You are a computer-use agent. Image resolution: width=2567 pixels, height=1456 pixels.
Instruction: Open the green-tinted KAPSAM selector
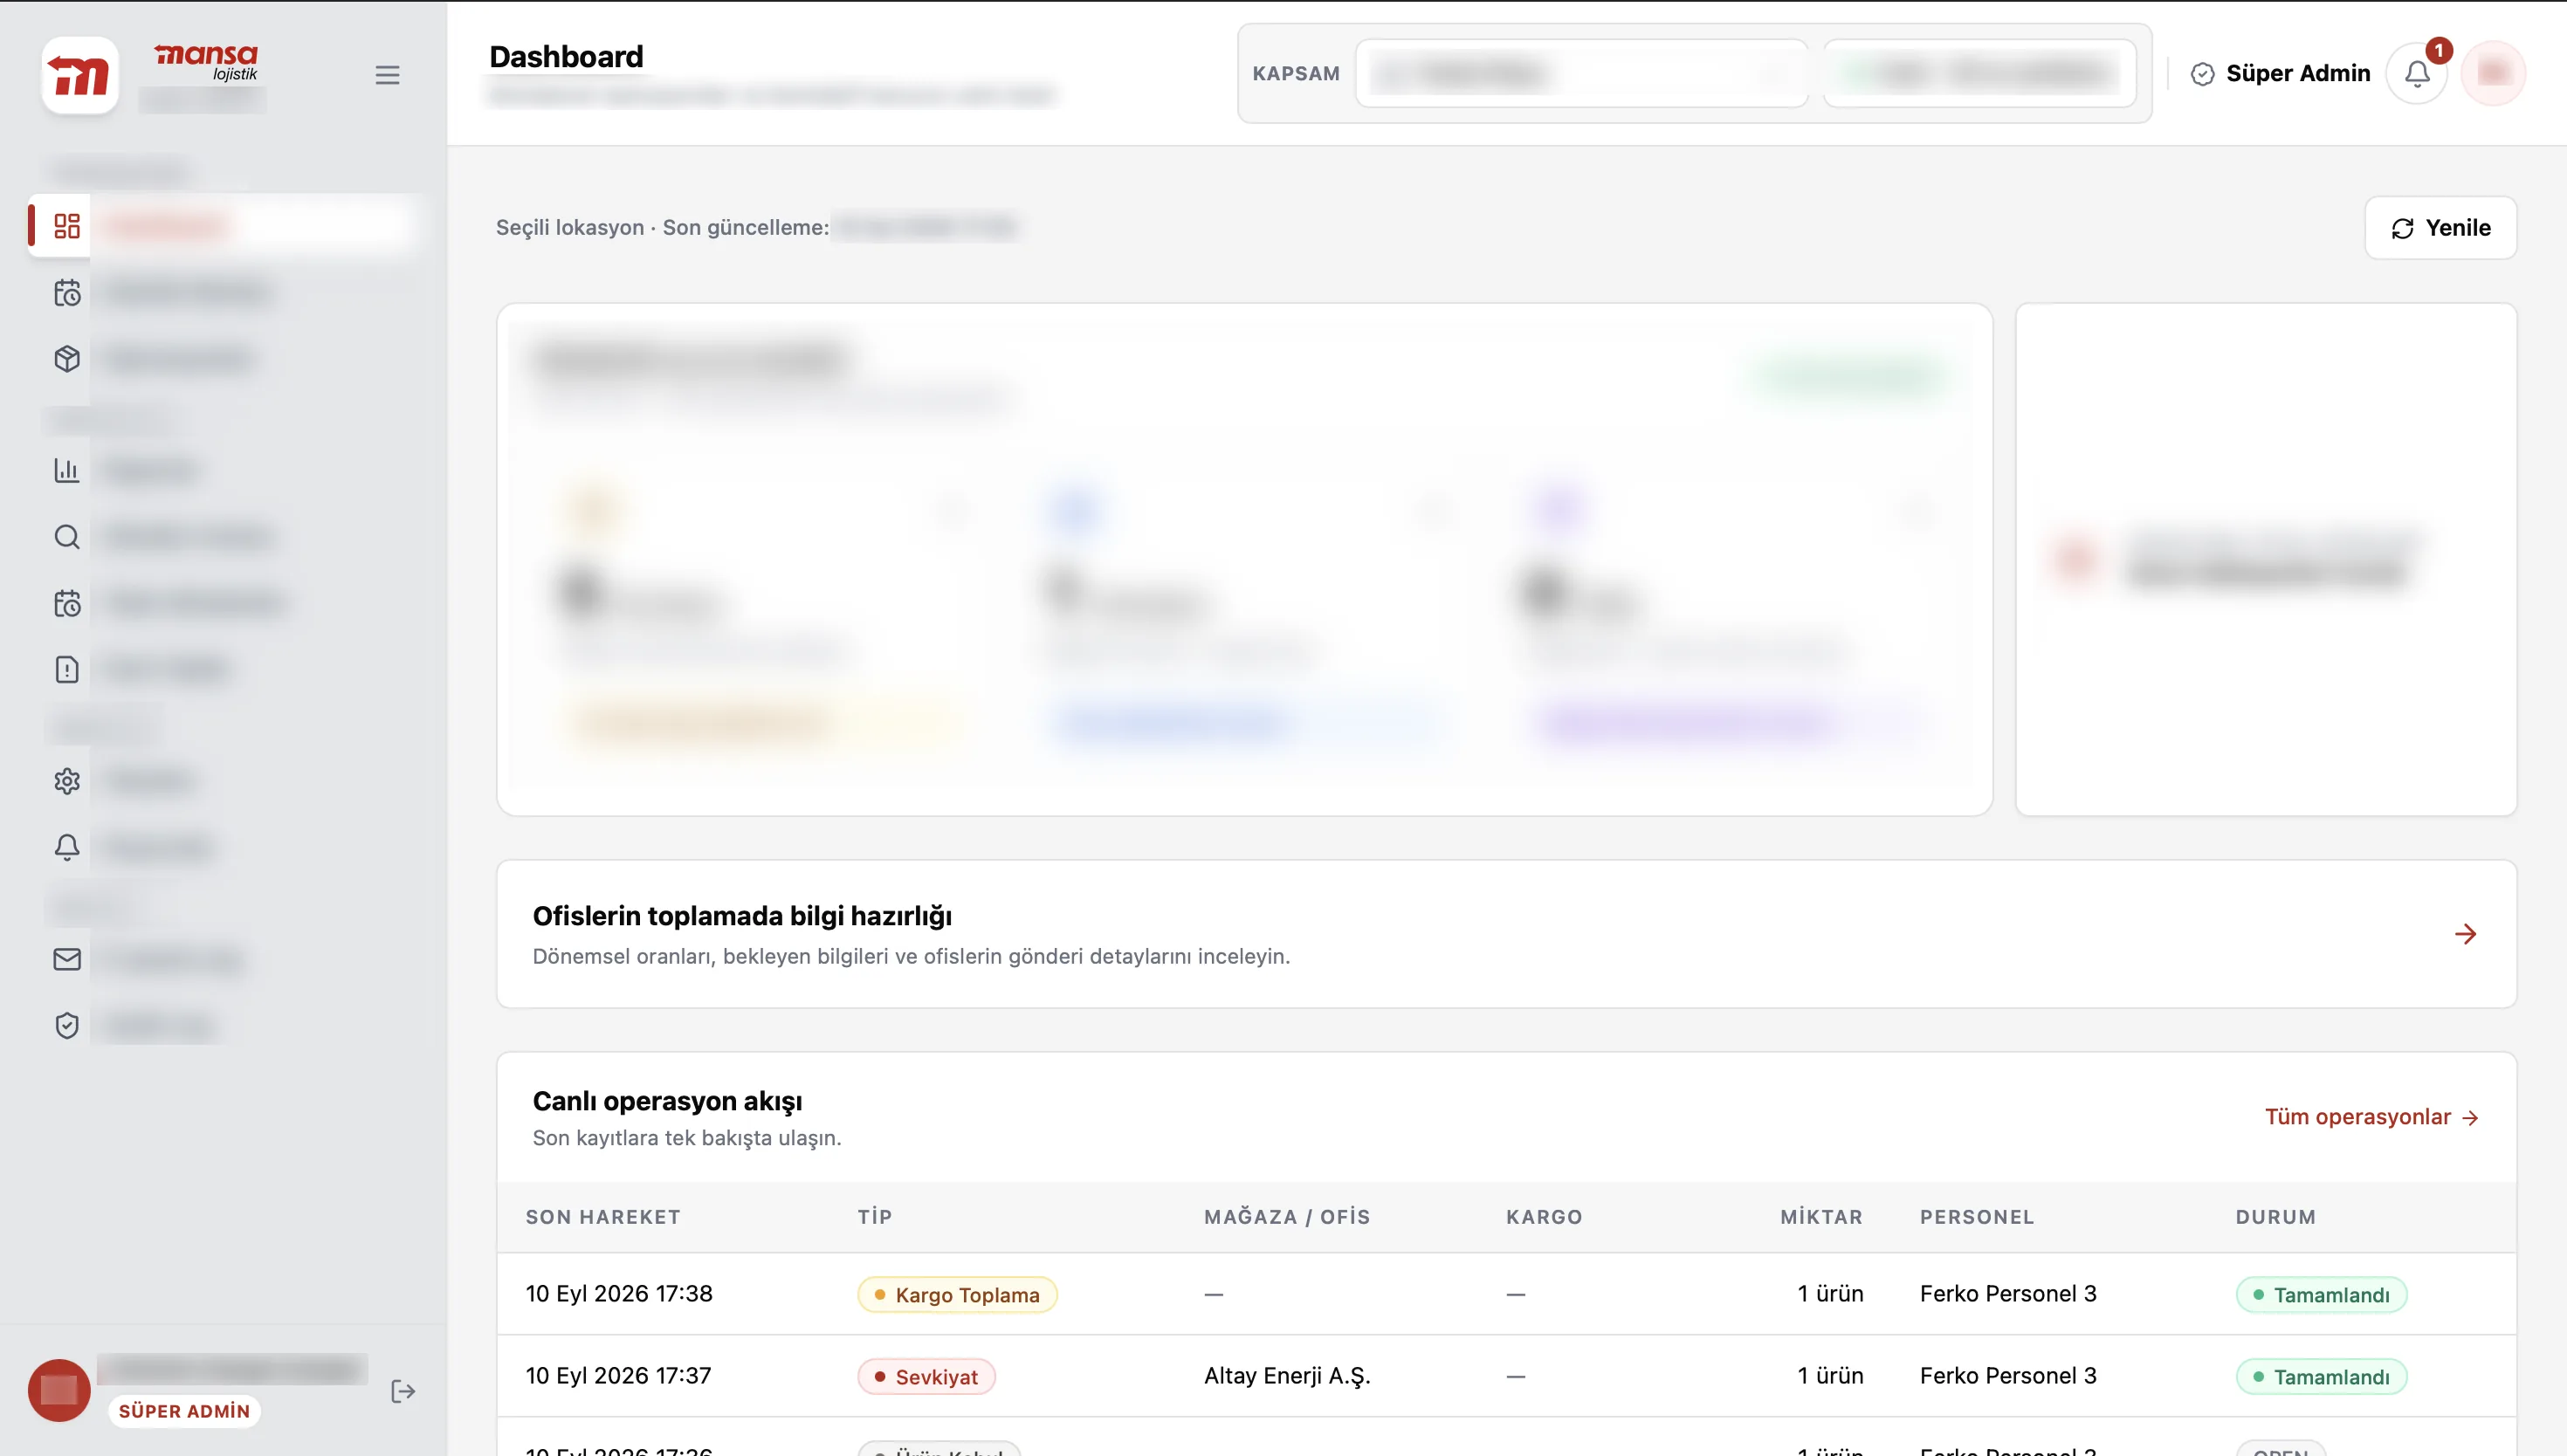click(1979, 73)
